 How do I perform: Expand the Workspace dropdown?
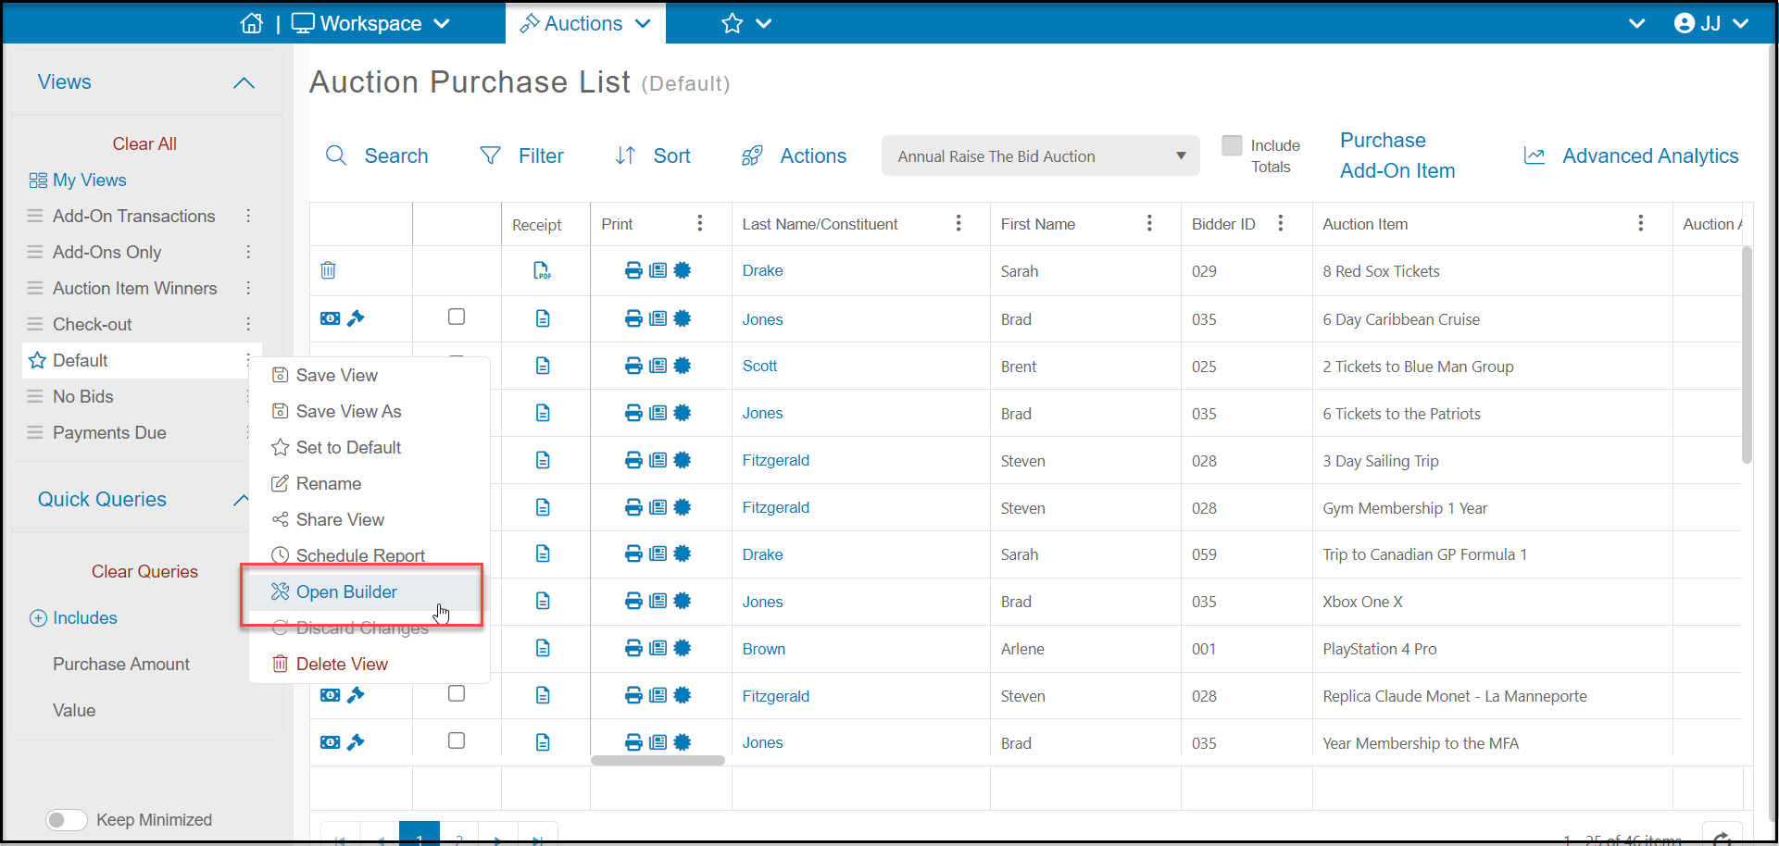pyautogui.click(x=442, y=24)
